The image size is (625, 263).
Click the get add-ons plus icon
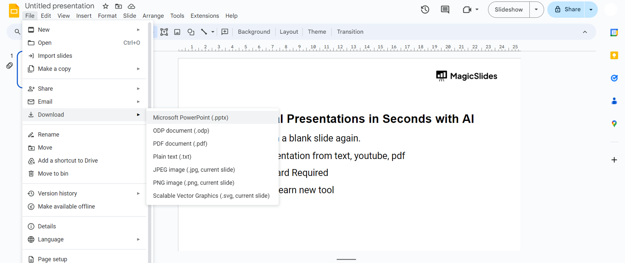(x=614, y=160)
